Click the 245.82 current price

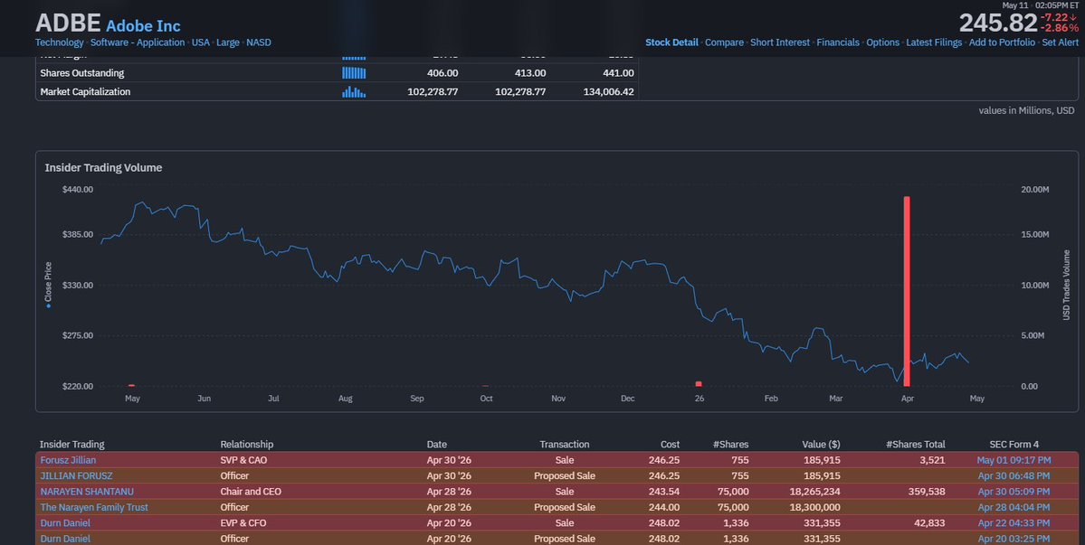coord(998,23)
